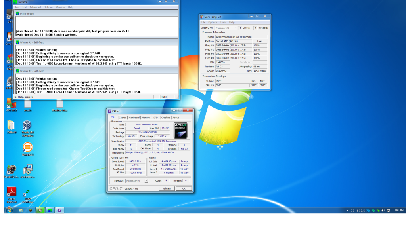
Task: Launch Adobe Reader X from the desktop
Action: (11, 195)
